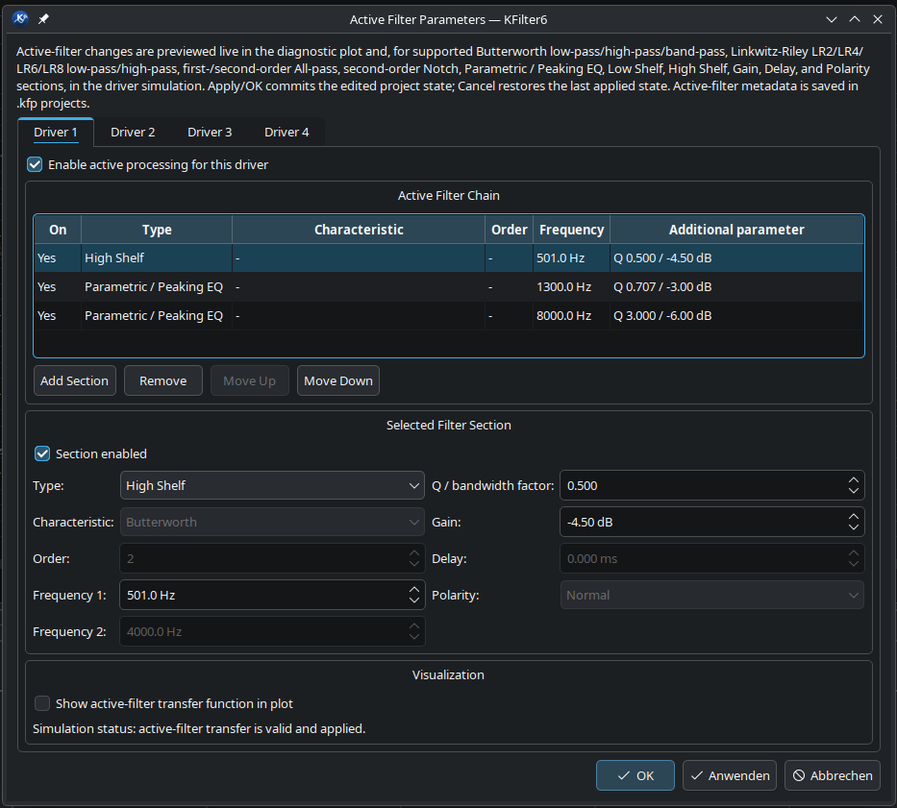Image resolution: width=897 pixels, height=808 pixels.
Task: Click the KDE application icon in title bar
Action: (x=20, y=19)
